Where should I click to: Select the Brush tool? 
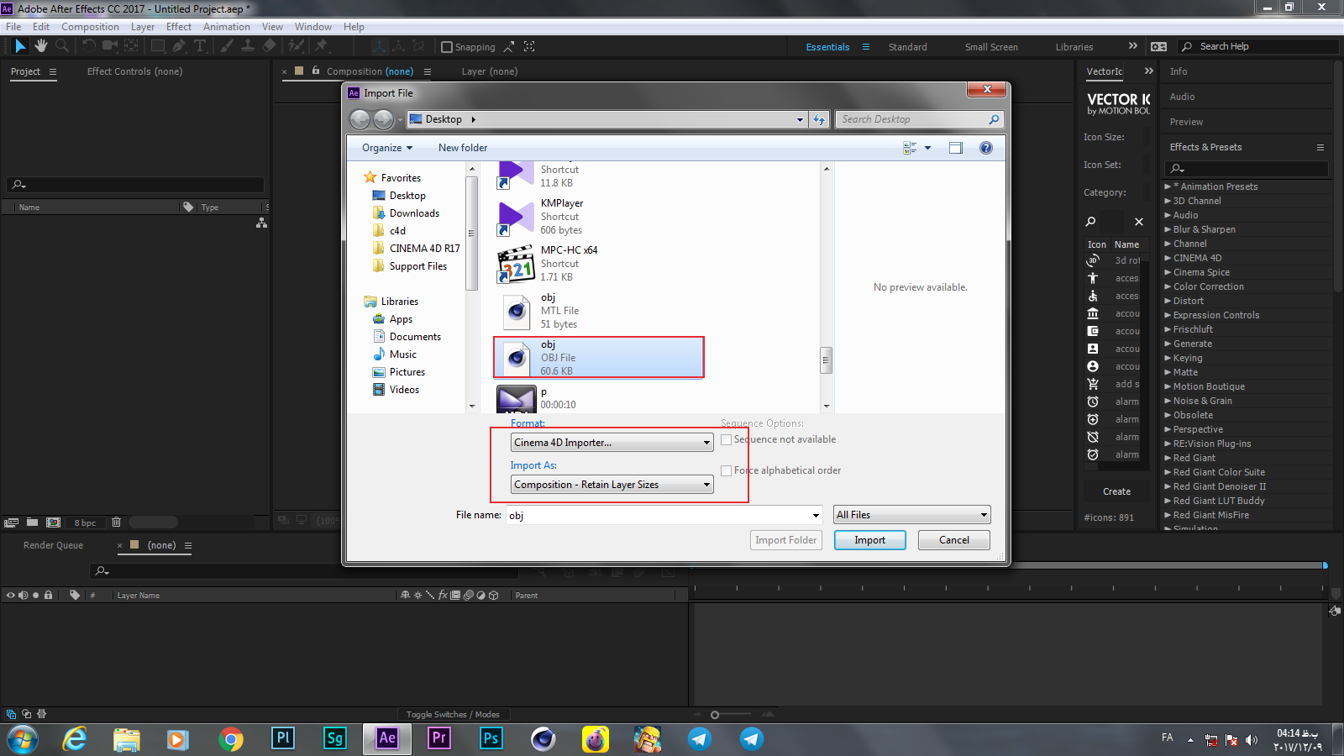pyautogui.click(x=227, y=46)
